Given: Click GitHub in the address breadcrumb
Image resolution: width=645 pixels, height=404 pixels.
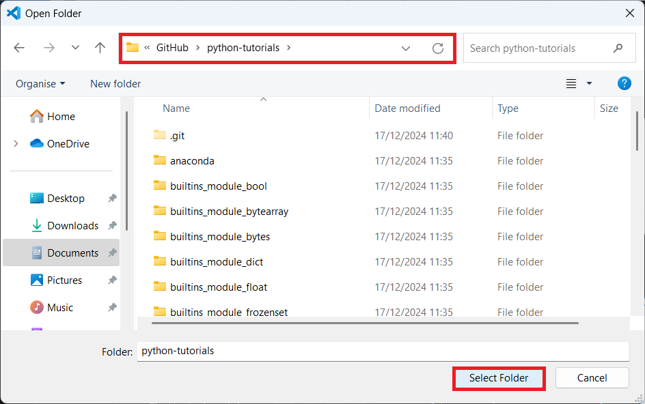Looking at the screenshot, I should [172, 48].
